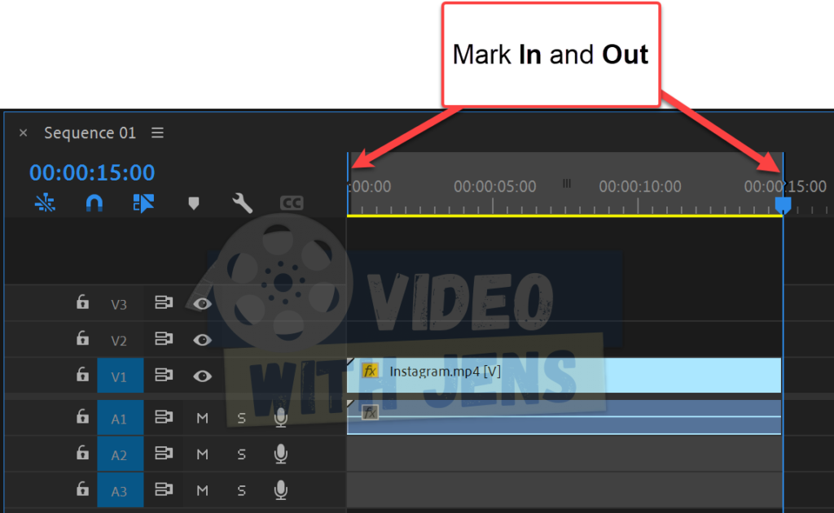Toggle lock on track A2
Screen dimensions: 834x513
[82, 453]
